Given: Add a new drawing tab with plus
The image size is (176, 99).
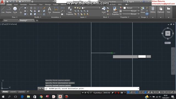Looking at the screenshot, I should point(37,21).
